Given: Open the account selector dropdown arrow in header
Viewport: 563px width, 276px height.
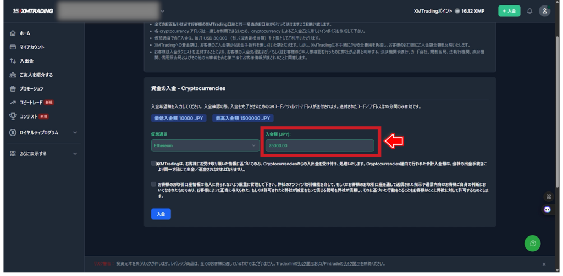Looking at the screenshot, I should tap(163, 11).
